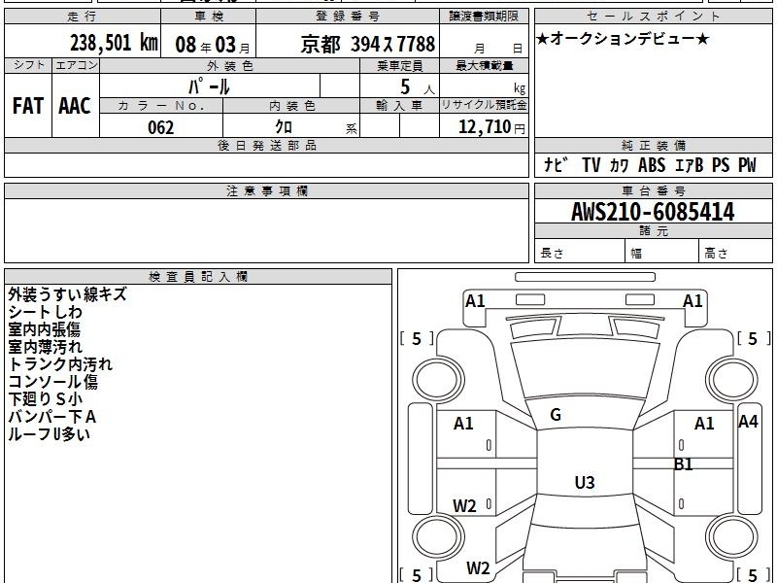Select the カワ leather equipment entry
This screenshot has width=777, height=583.
click(x=619, y=164)
